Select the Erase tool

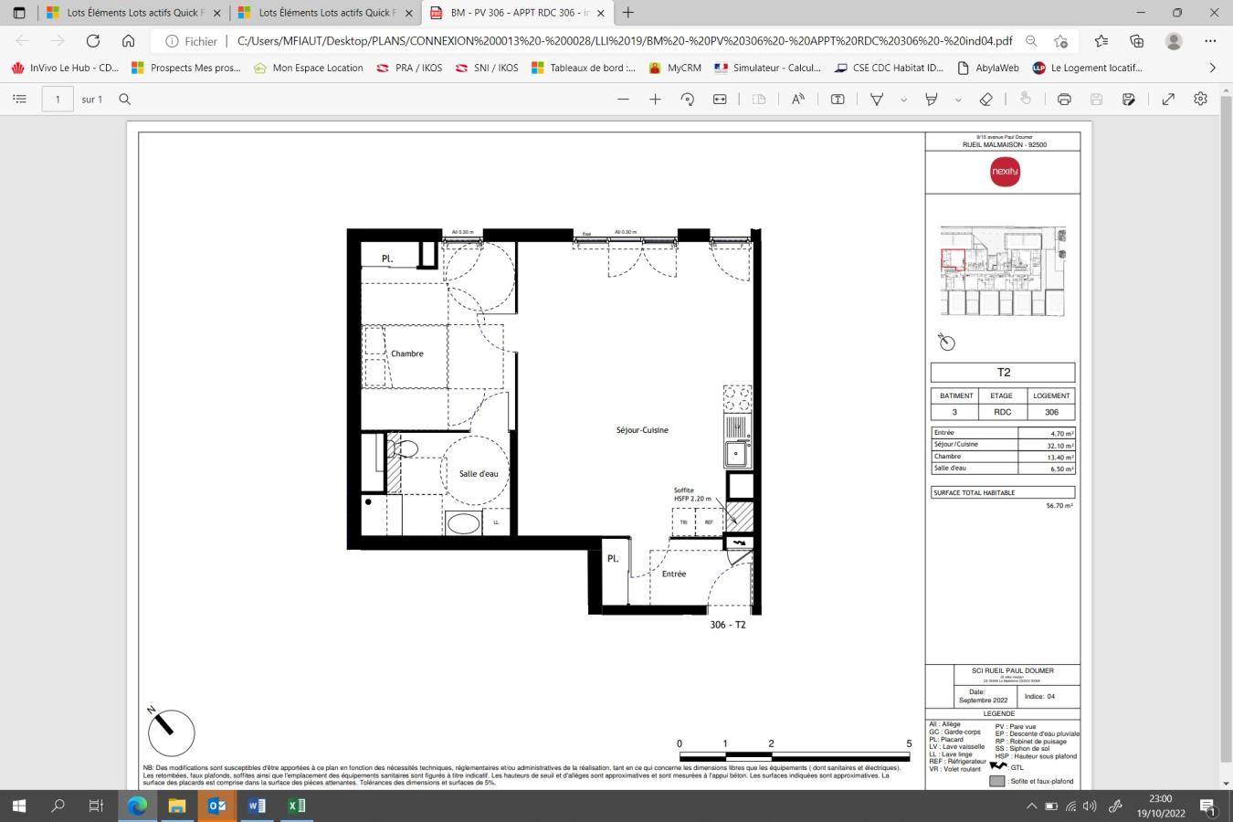click(986, 100)
